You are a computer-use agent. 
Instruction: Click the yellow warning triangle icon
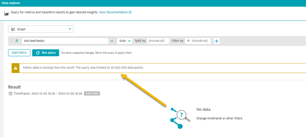(x=16, y=68)
